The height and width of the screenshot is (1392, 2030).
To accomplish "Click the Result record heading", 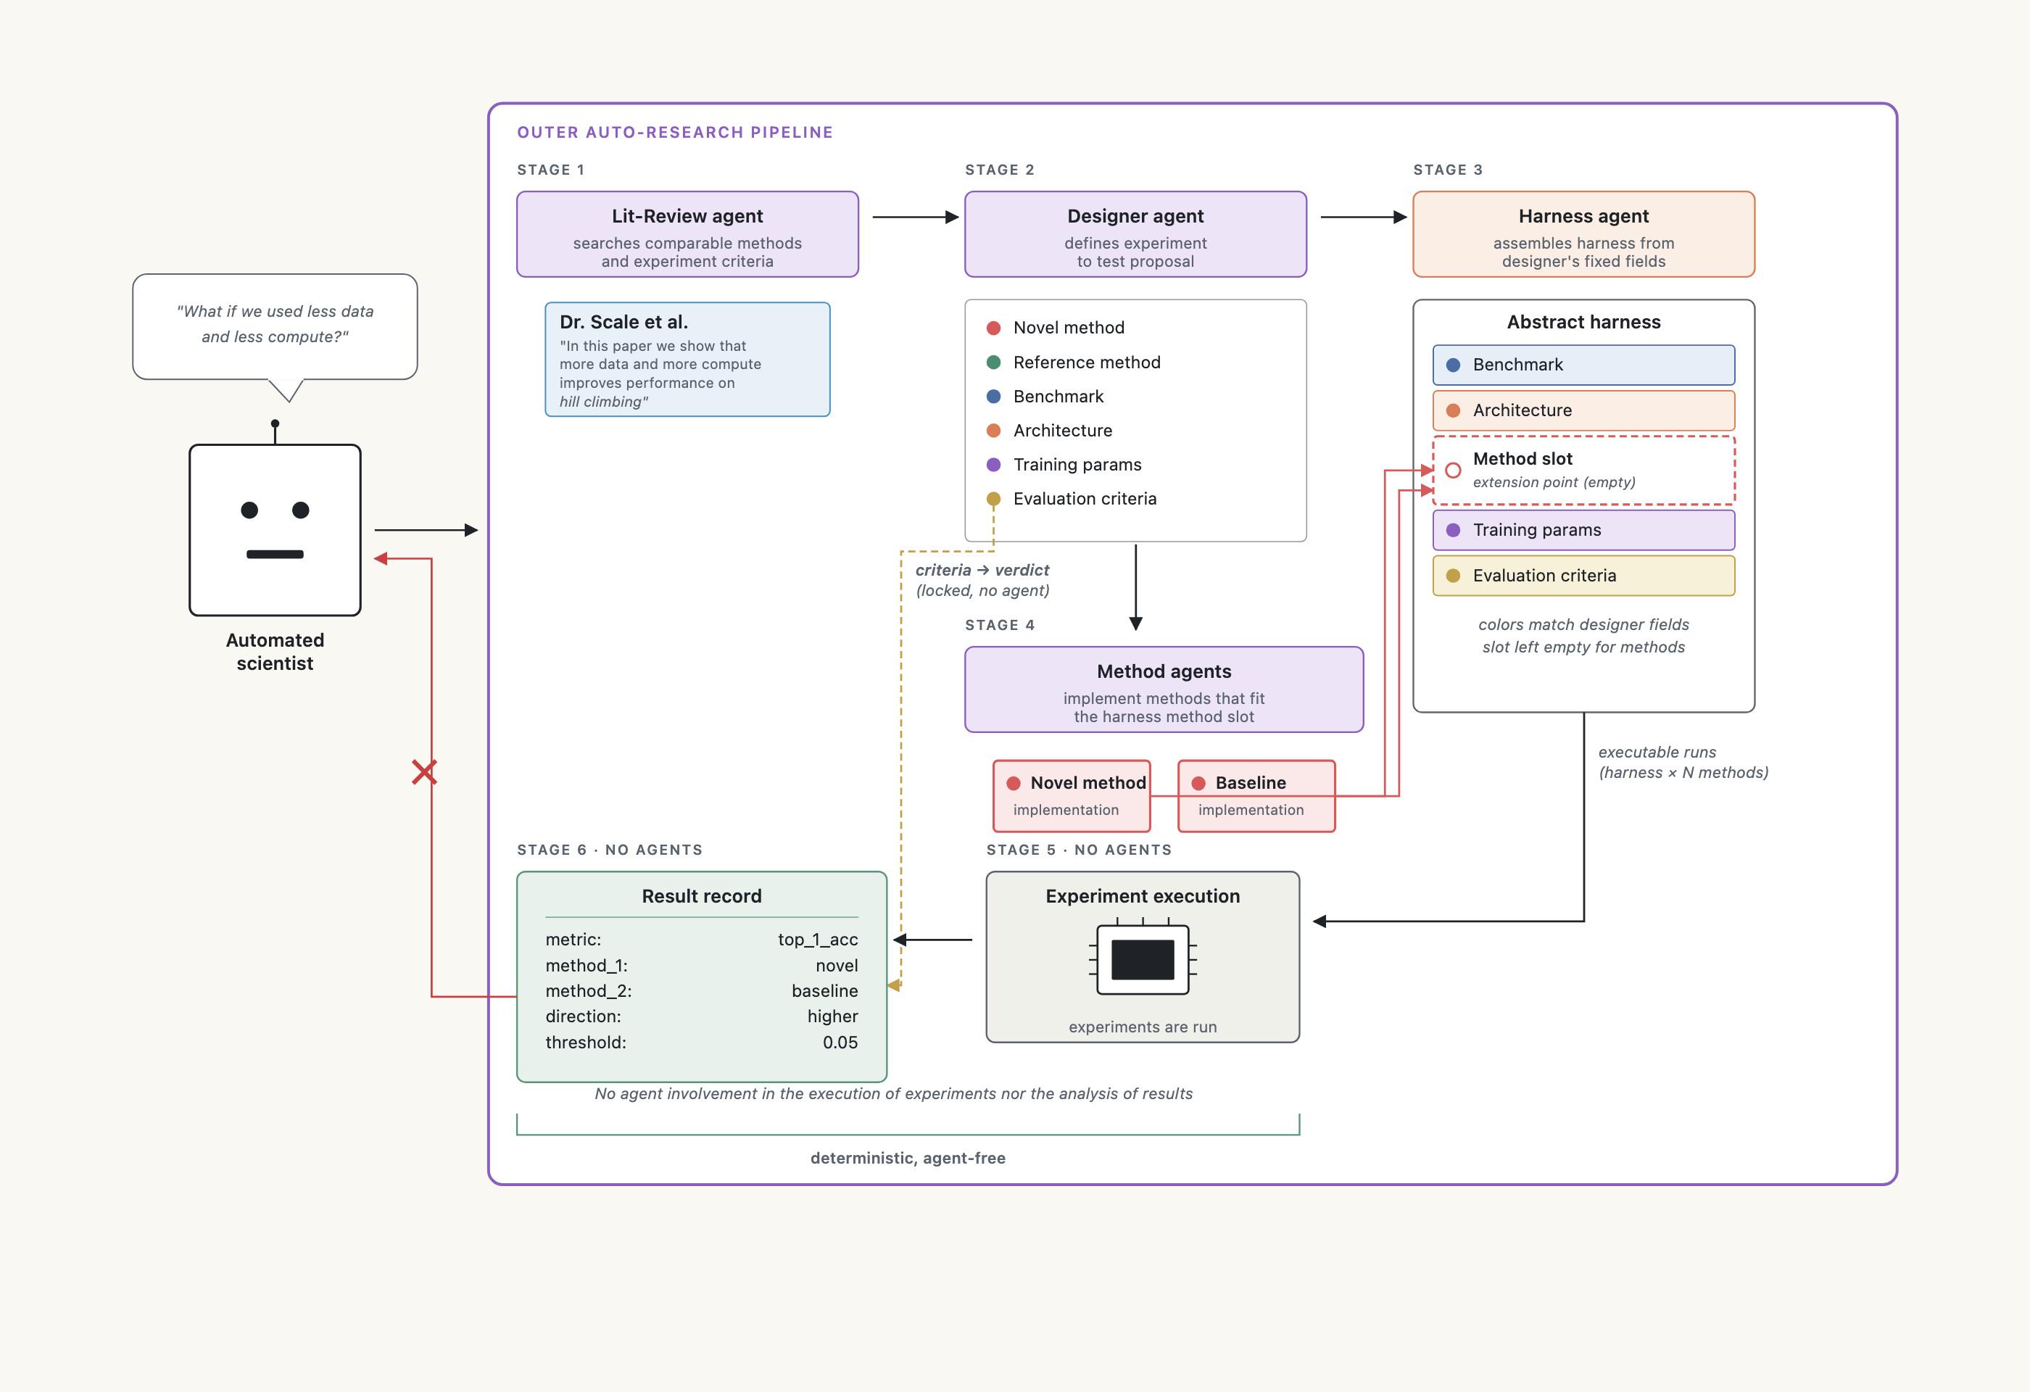I will [x=701, y=896].
